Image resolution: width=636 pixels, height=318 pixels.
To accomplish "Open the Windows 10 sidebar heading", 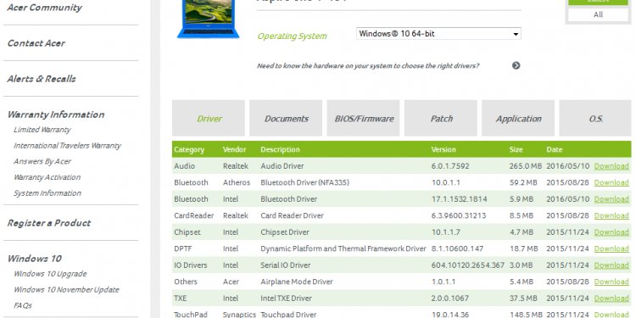I will pos(34,259).
